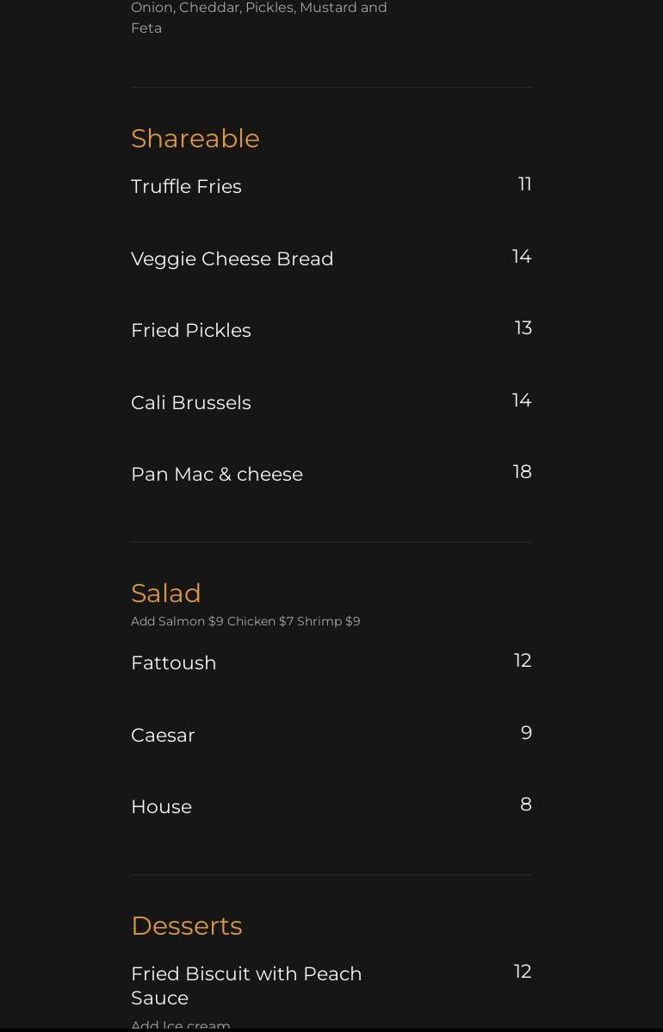The height and width of the screenshot is (1032, 663).
Task: Select Fried Biscuit with Peach Sauce
Action: pos(246,985)
